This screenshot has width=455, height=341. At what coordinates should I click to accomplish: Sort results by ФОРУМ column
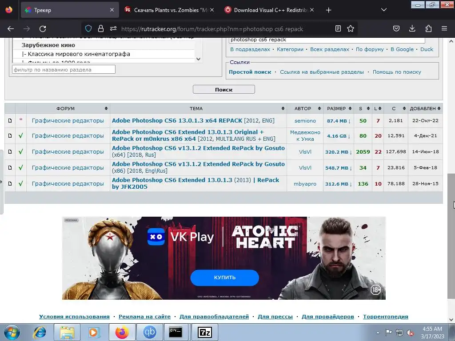68,108
